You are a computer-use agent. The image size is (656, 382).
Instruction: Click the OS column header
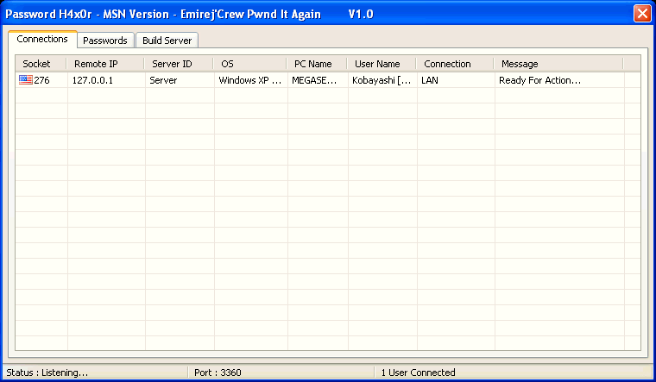tap(249, 64)
